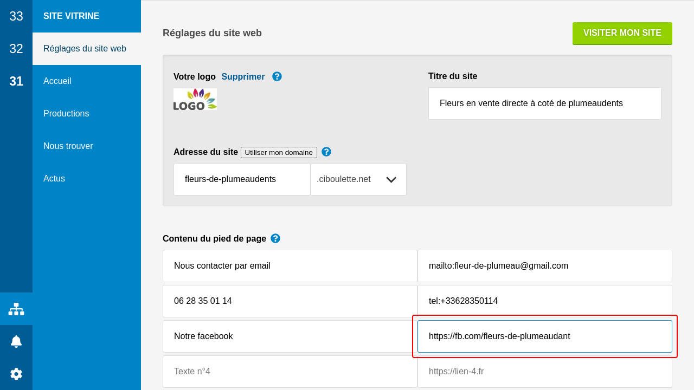
Task: Open Accueil menu item
Action: click(57, 81)
